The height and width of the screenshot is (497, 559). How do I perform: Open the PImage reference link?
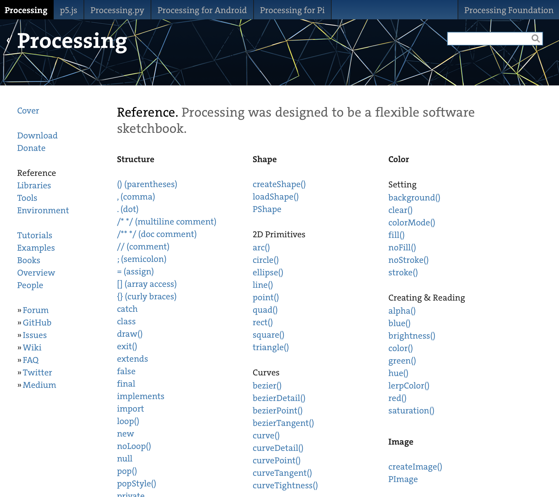(403, 479)
